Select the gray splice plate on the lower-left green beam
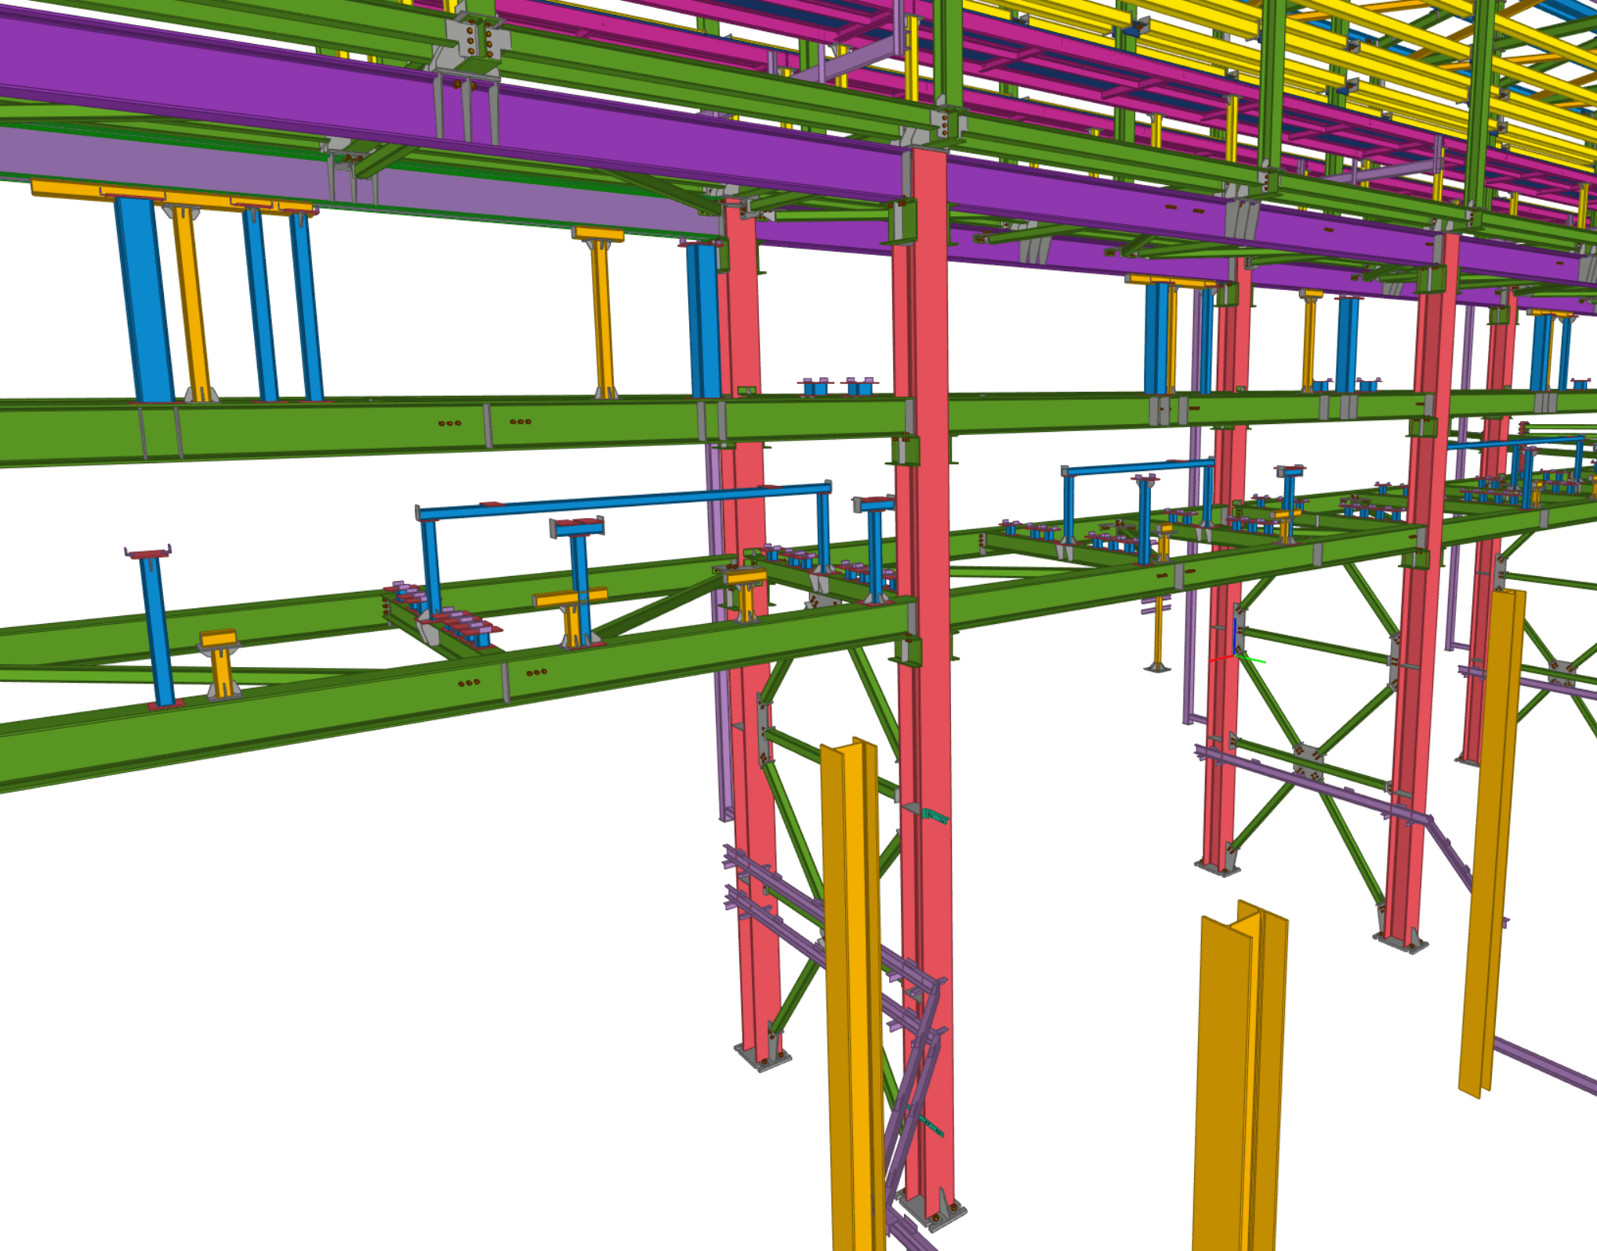Viewport: 1597px width, 1251px height. pos(505,681)
